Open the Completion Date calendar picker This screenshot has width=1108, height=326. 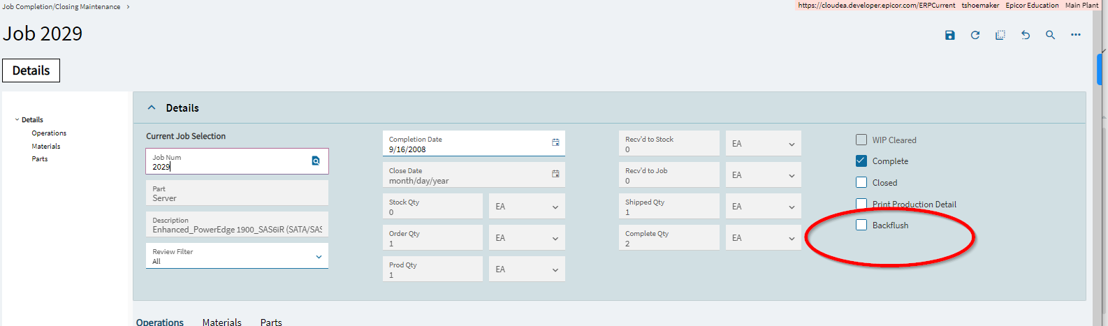pyautogui.click(x=555, y=142)
